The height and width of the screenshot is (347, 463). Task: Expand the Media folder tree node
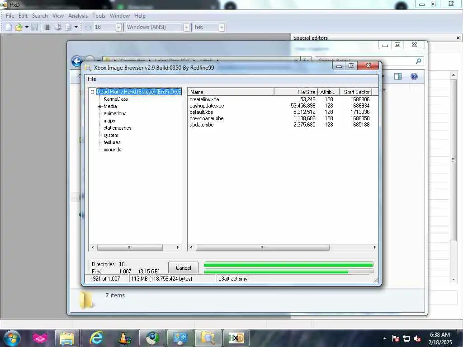click(99, 106)
